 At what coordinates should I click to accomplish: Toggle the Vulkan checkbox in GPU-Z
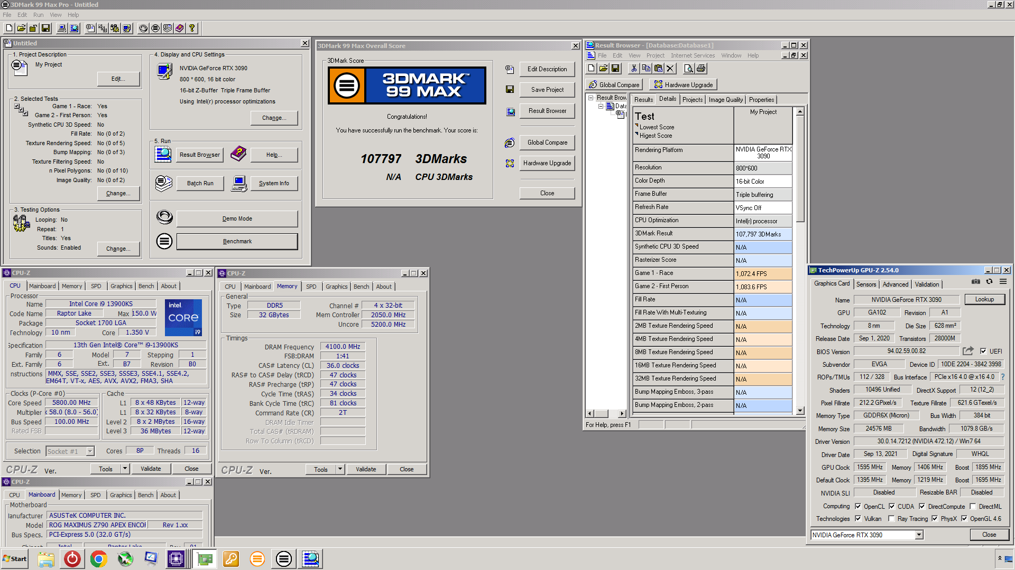[858, 518]
